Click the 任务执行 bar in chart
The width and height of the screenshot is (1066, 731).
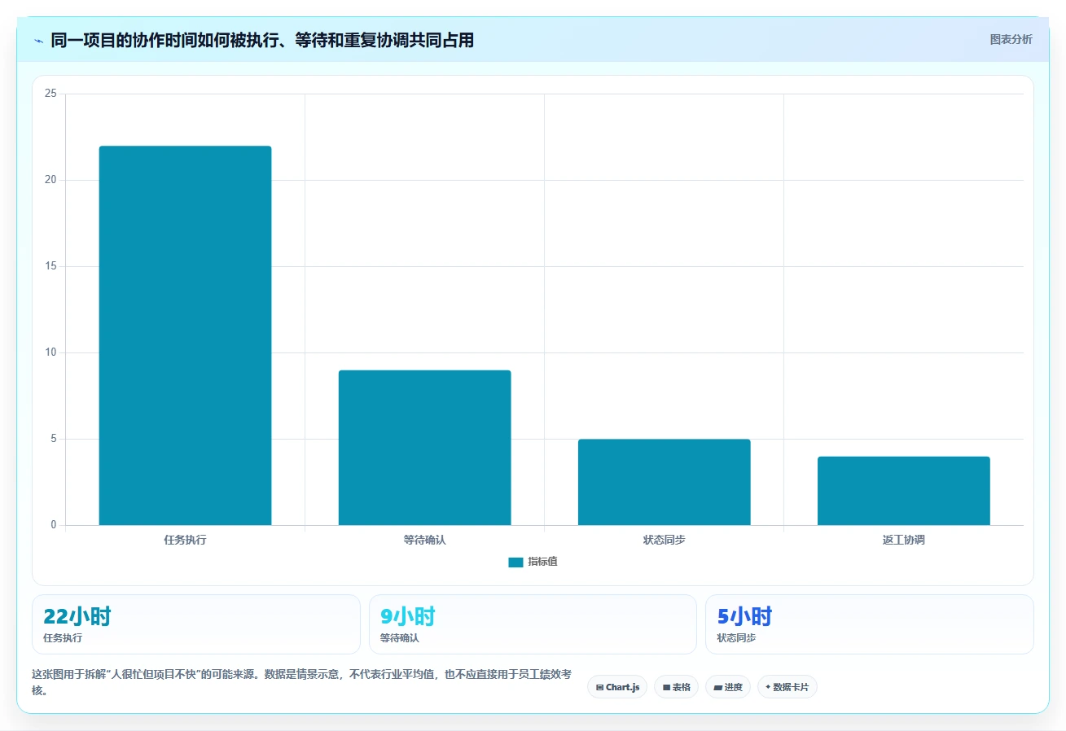pos(185,335)
